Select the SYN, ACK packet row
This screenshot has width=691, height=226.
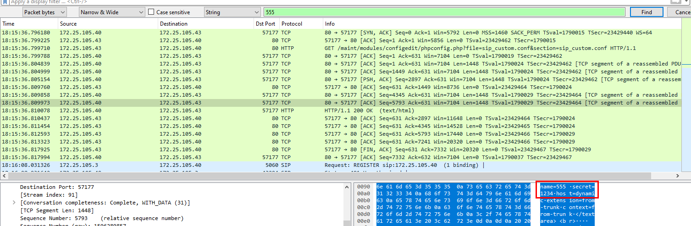coord(341,33)
